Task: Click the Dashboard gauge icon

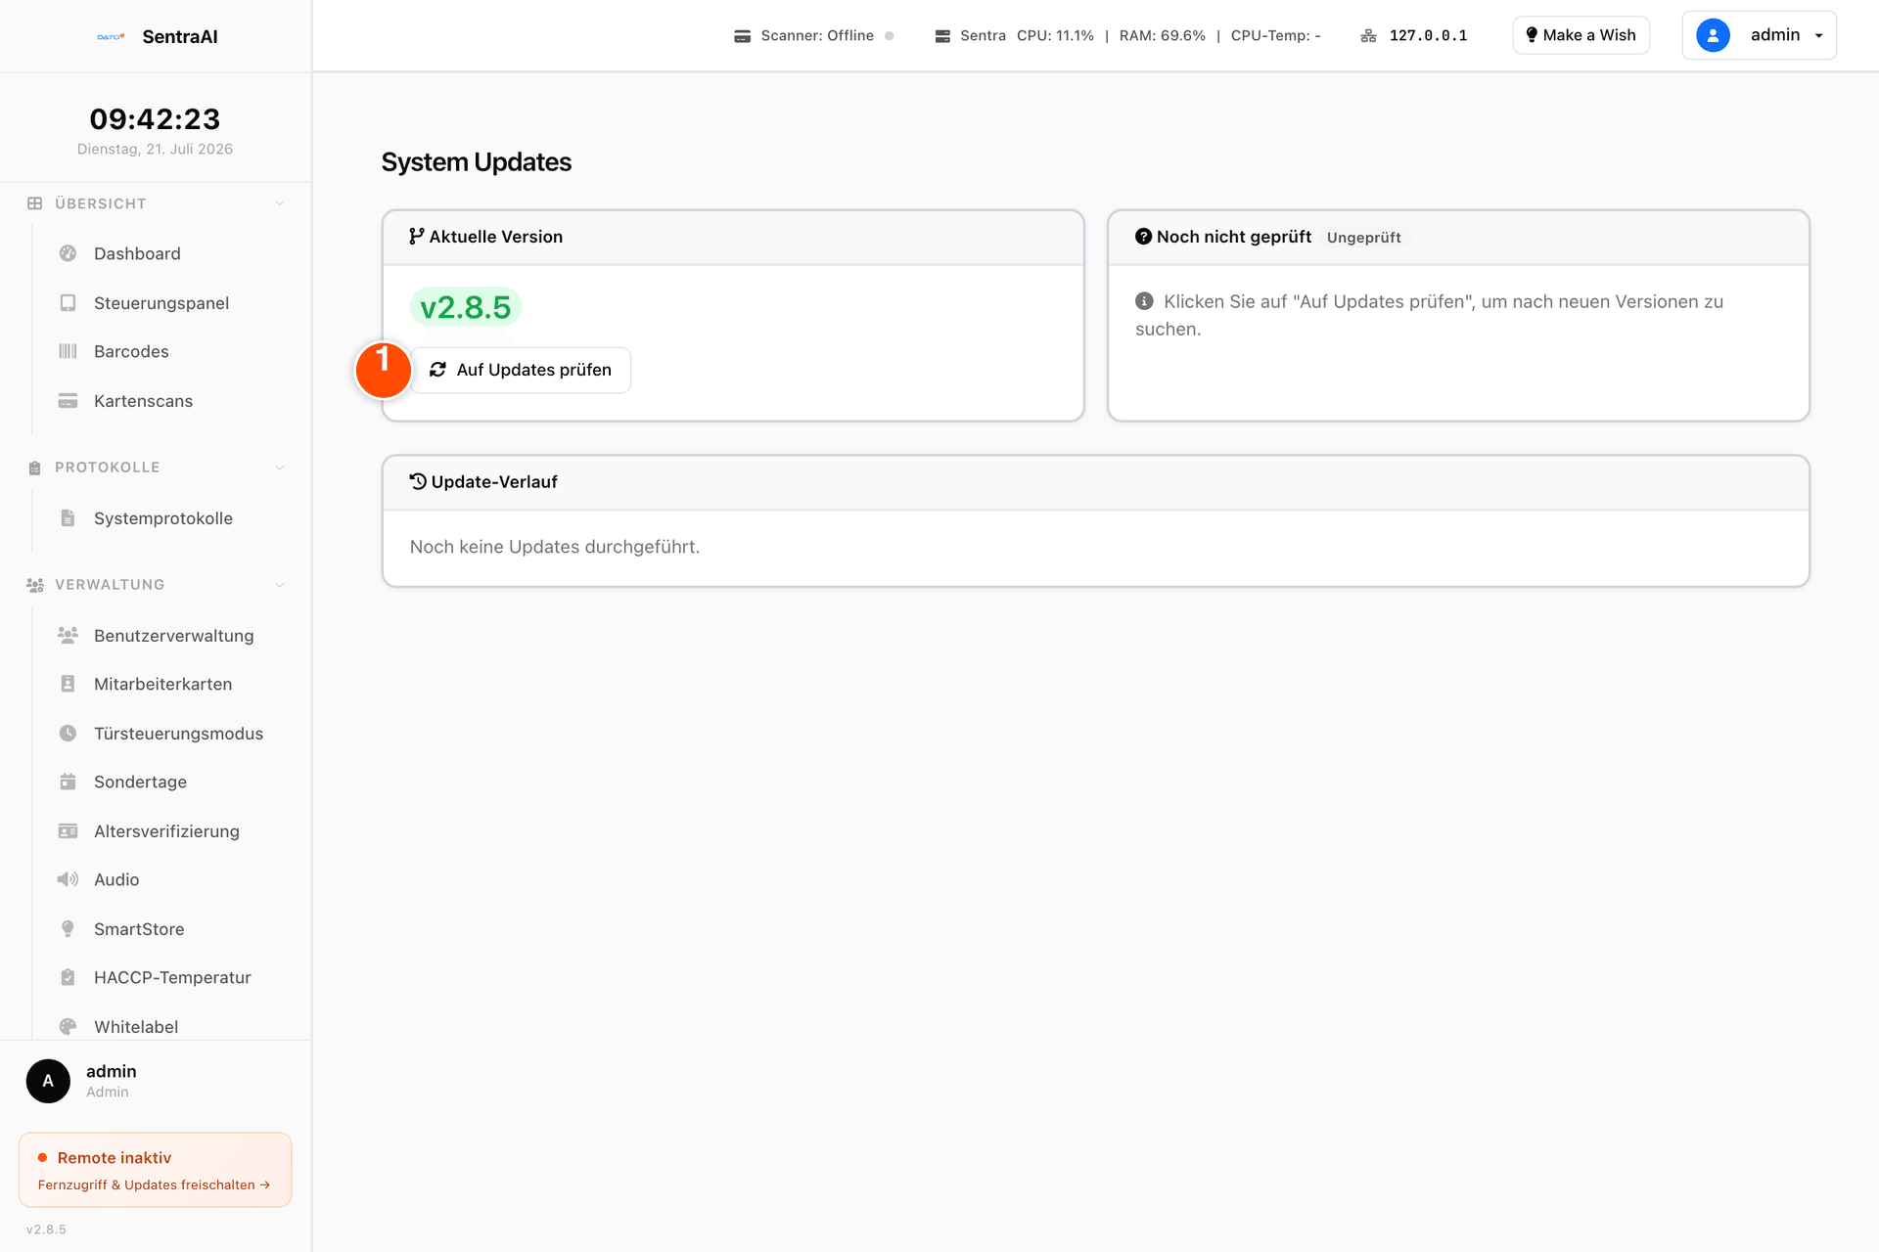Action: click(x=68, y=253)
